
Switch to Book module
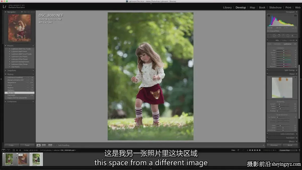[x=262, y=8]
